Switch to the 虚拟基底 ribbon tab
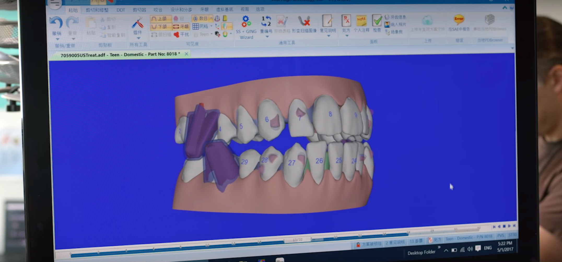562x262 pixels. pos(224,9)
